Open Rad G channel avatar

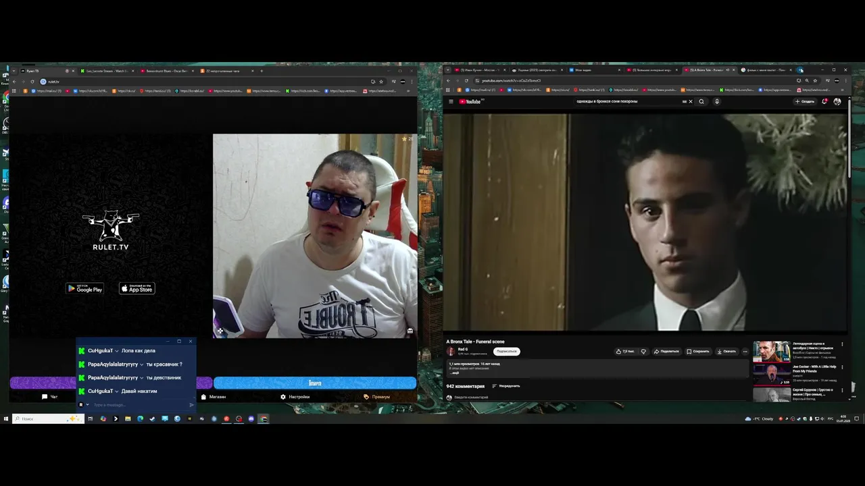point(451,351)
